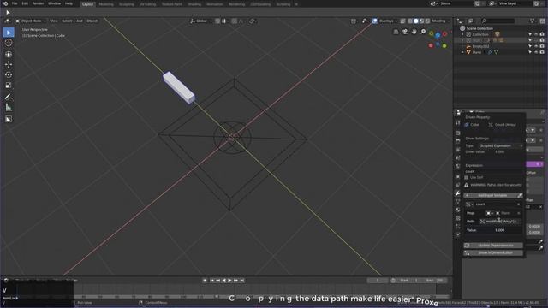
Task: Open the editor type dropdown in the viewport
Action: pos(7,21)
